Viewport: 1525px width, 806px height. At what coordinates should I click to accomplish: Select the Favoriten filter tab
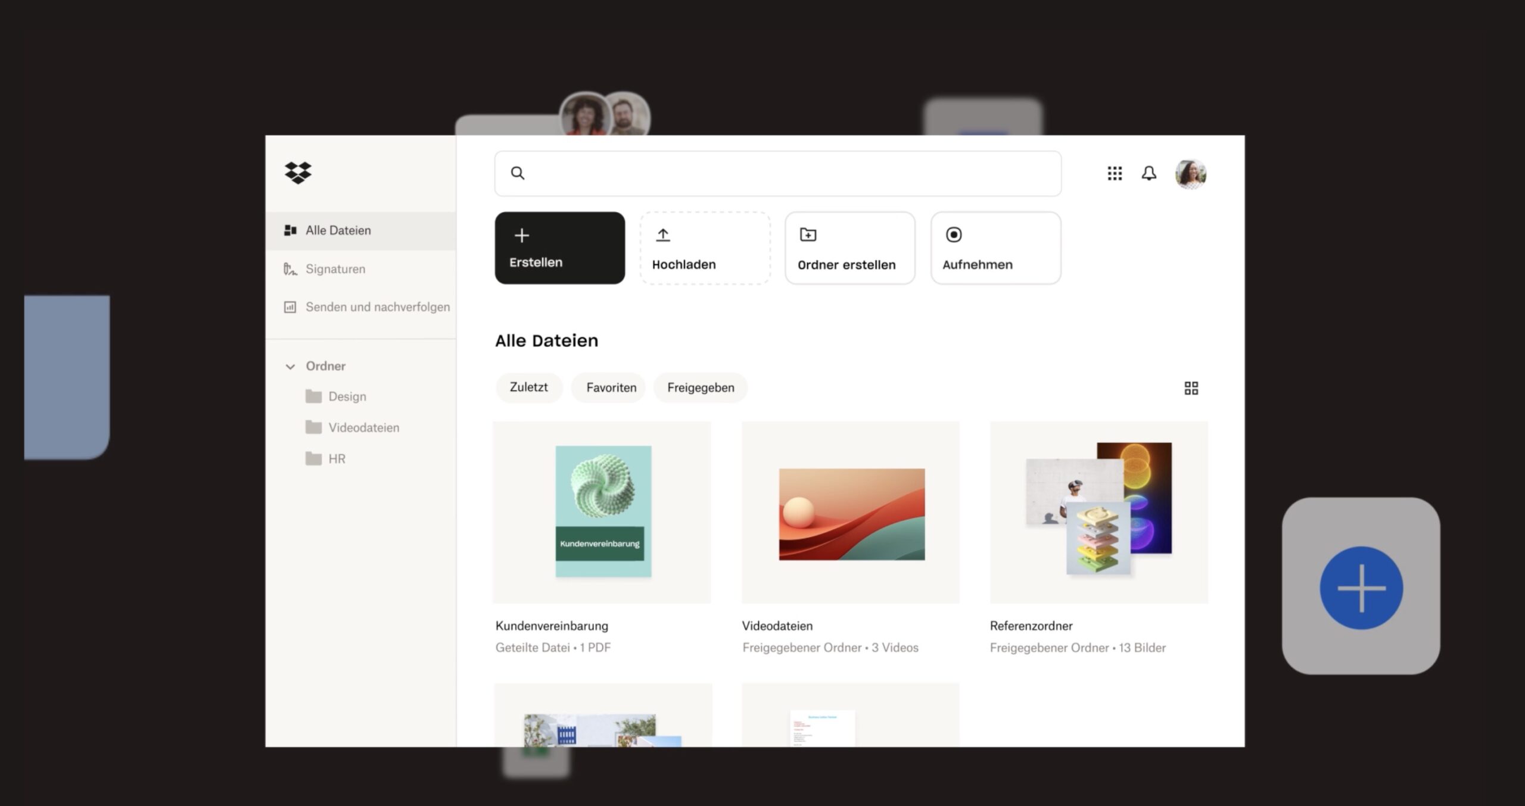coord(611,388)
